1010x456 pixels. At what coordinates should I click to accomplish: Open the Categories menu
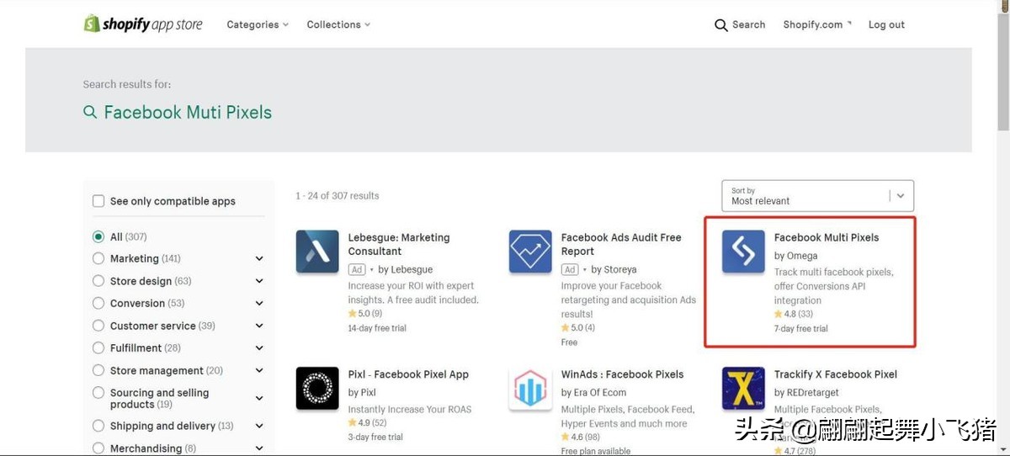[x=258, y=25]
